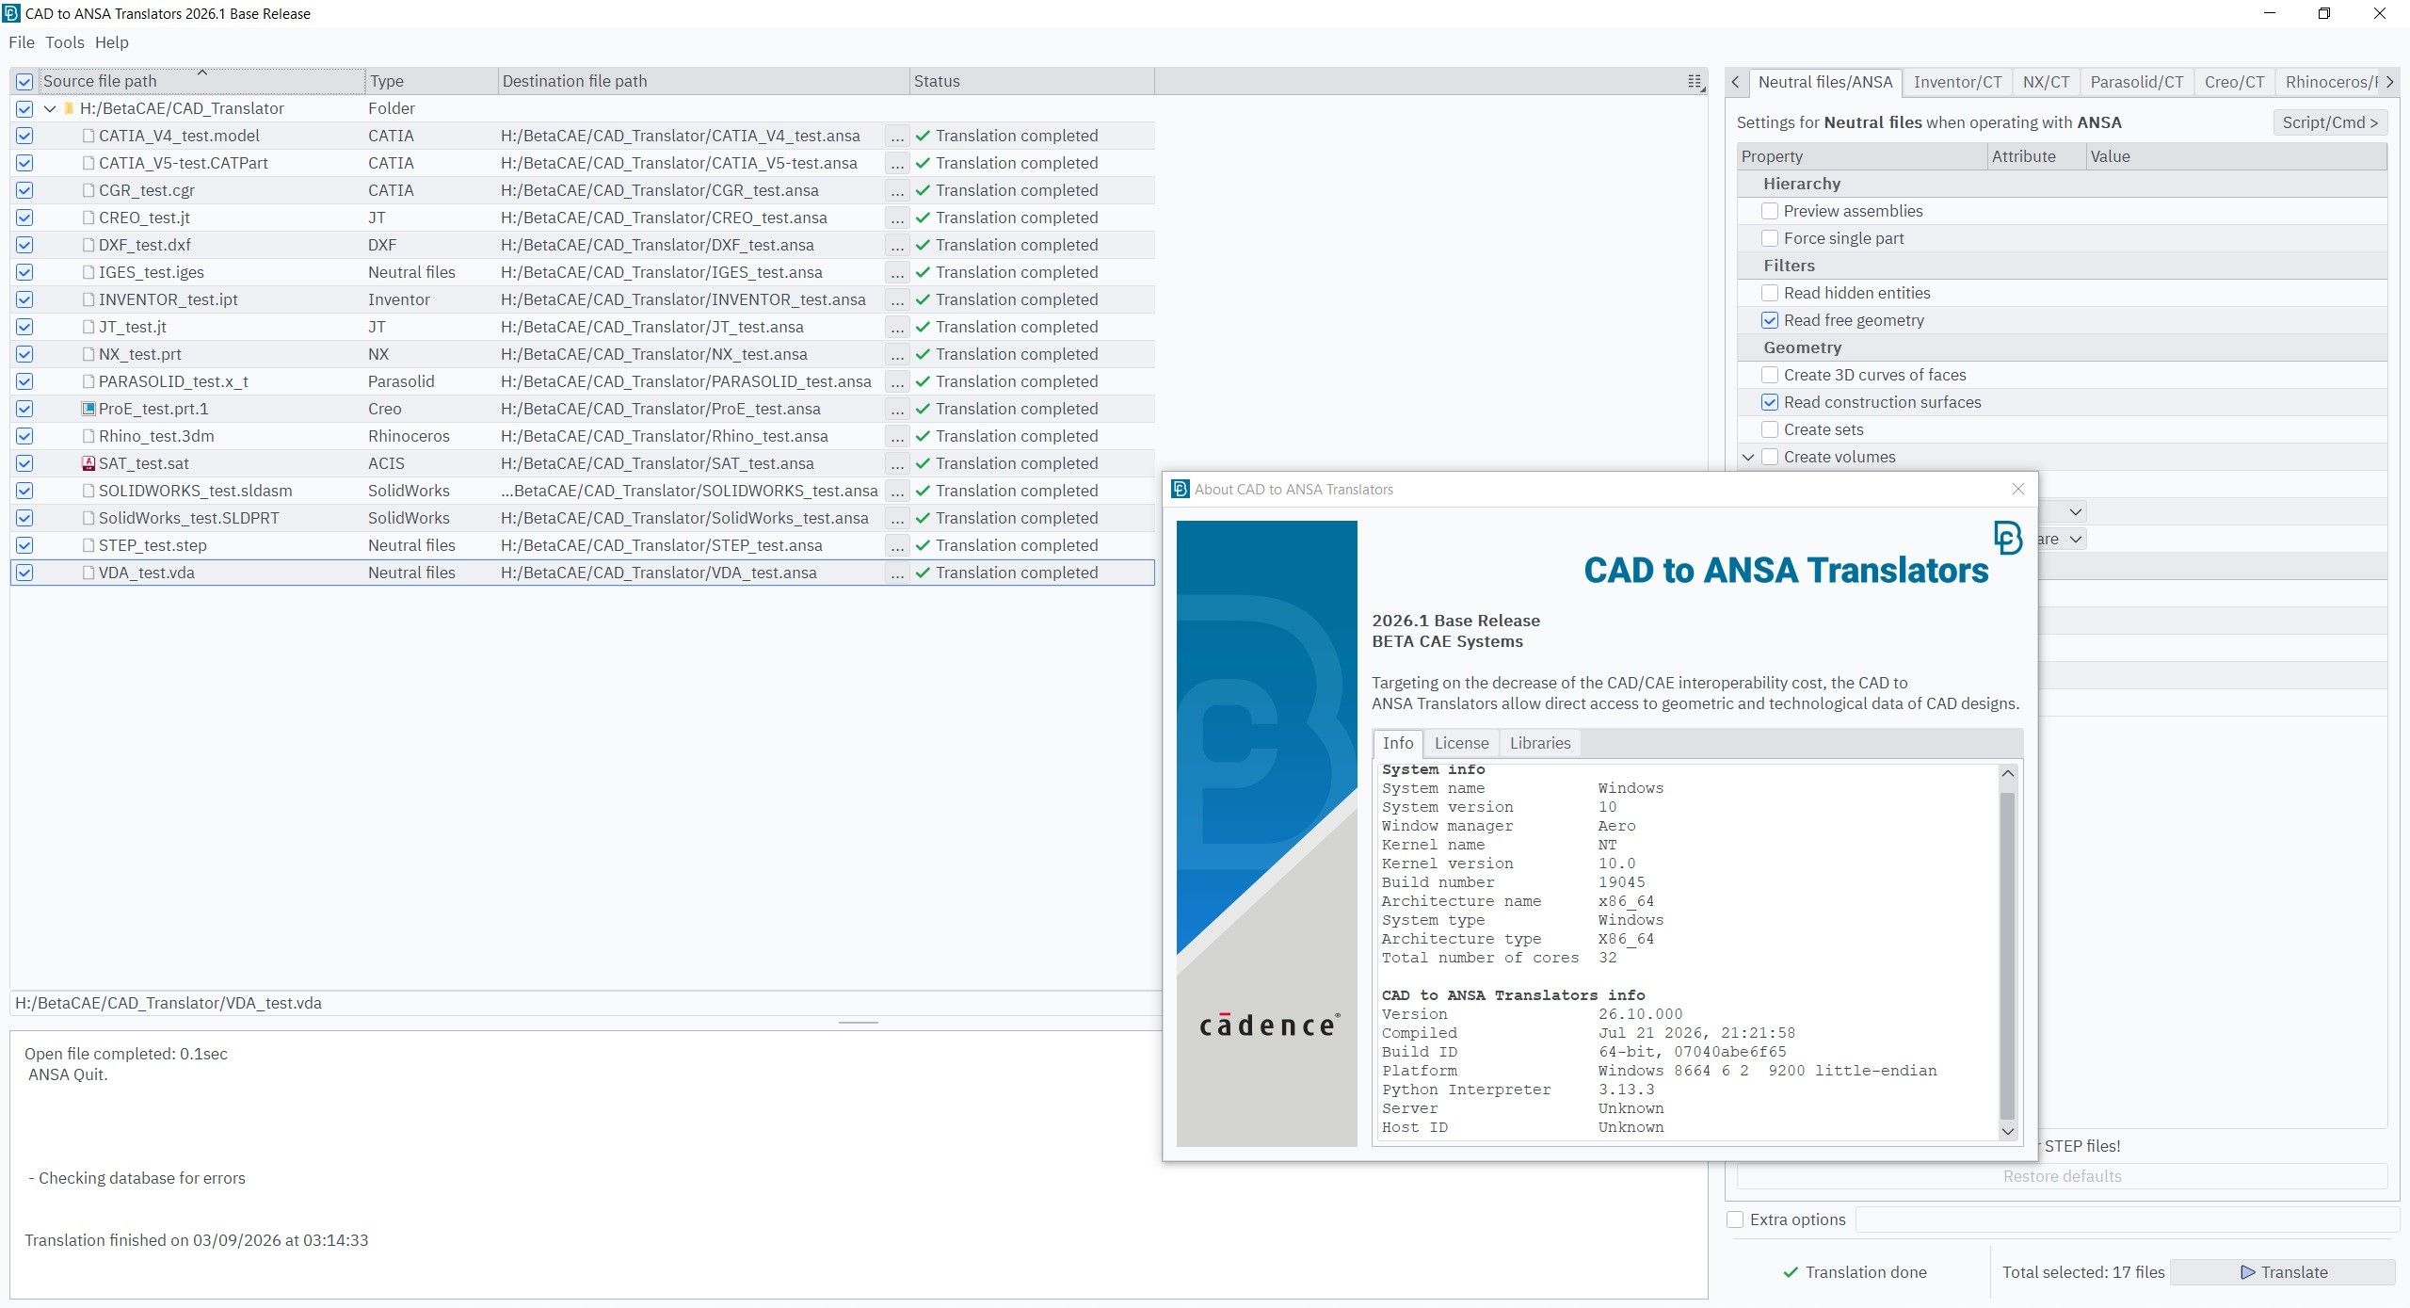Click the Translate button
The image size is (2410, 1308).
coord(2282,1272)
